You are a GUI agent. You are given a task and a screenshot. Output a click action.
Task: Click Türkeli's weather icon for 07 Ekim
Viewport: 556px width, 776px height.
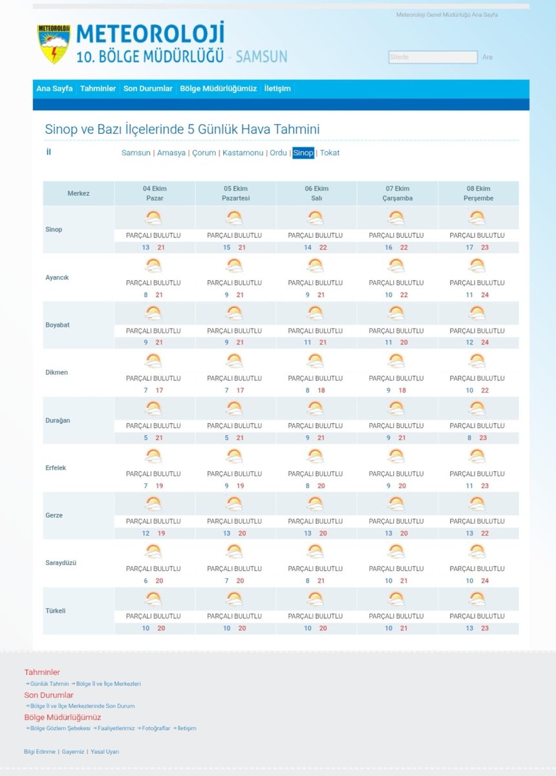[396, 599]
